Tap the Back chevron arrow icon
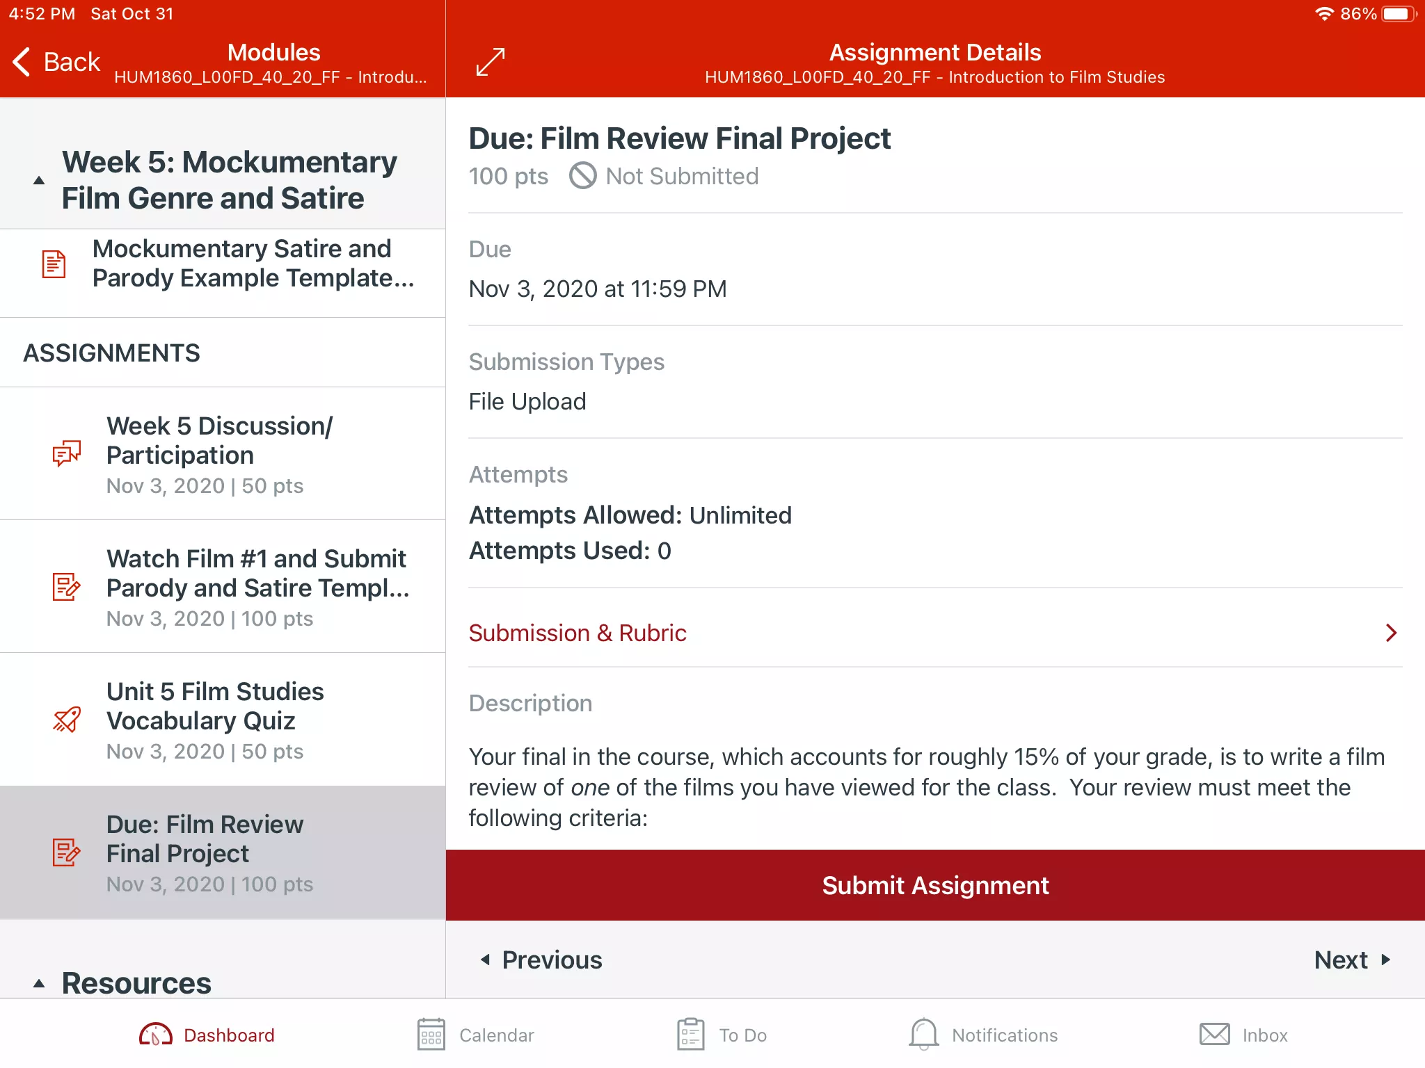The width and height of the screenshot is (1425, 1068). point(22,62)
